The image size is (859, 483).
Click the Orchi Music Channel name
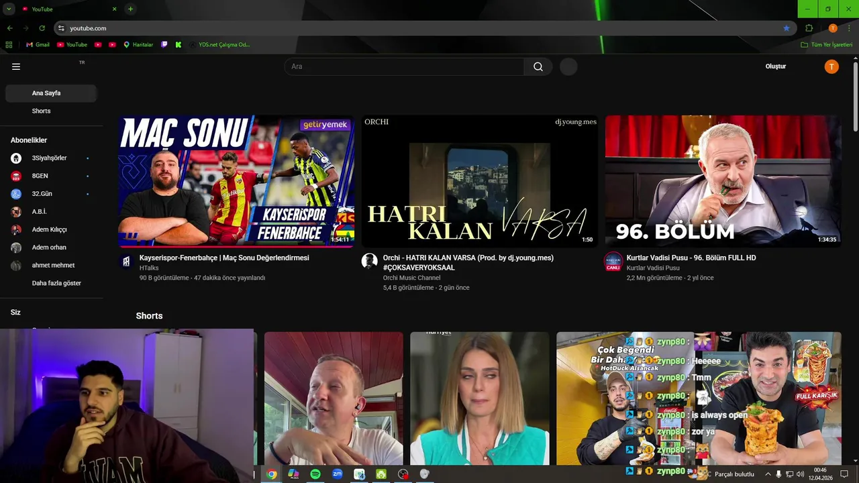click(x=411, y=278)
